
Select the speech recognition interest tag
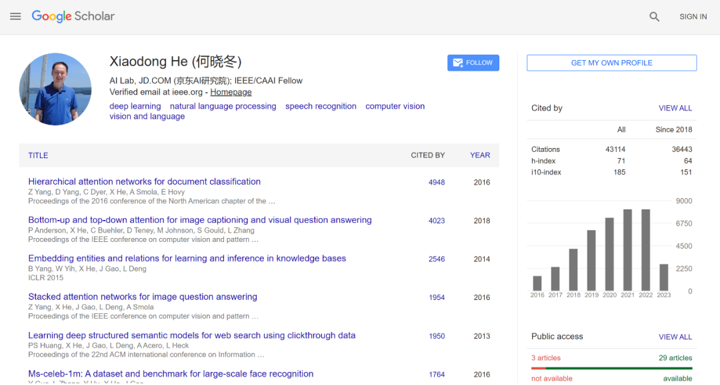coord(321,106)
